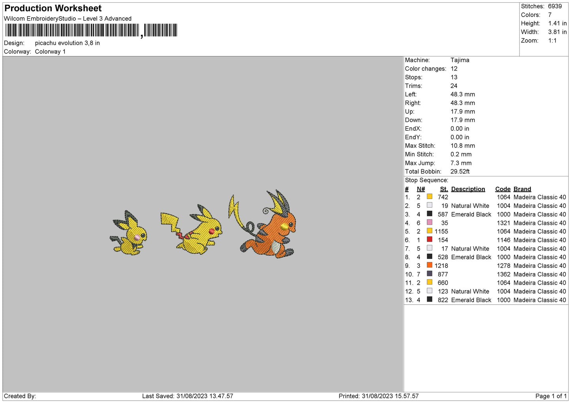The height and width of the screenshot is (403, 571).
Task: Click the slate gray swatch in stop 10
Action: pos(429,274)
